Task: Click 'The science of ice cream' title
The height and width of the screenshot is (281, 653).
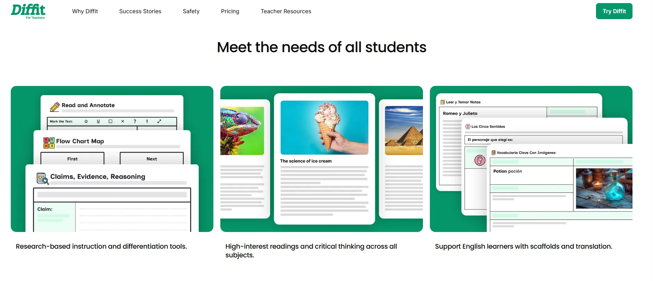Action: click(306, 161)
